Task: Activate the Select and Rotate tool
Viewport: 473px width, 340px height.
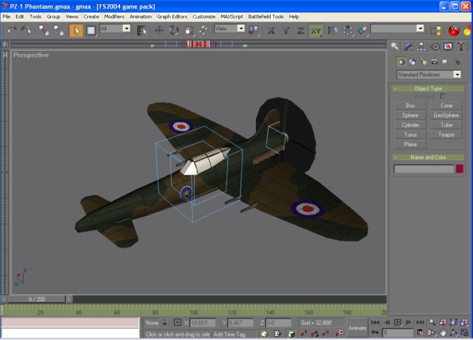Action: click(174, 30)
